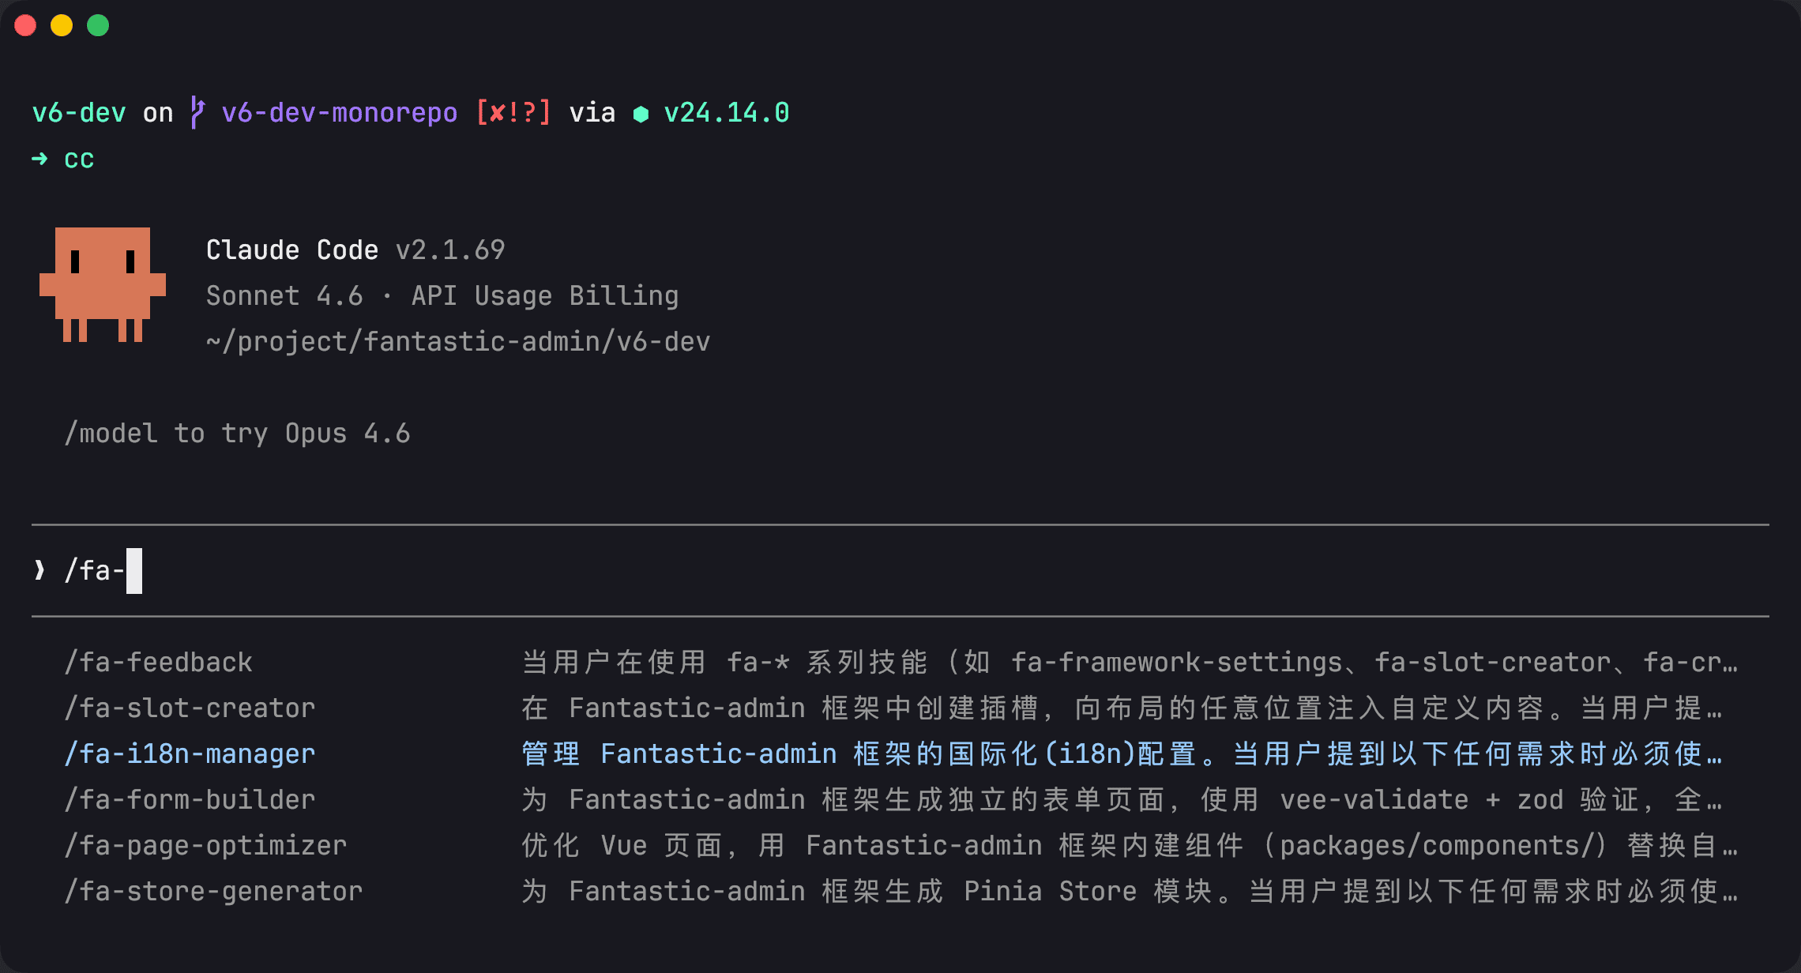The height and width of the screenshot is (973, 1801).
Task: Choose /fa-page-optimizer from suggestions
Action: coord(205,845)
